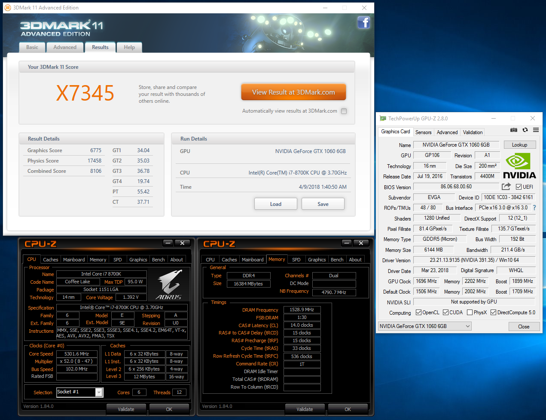
Task: Click the Memory Size value 6144 MB
Action: pyautogui.click(x=433, y=250)
